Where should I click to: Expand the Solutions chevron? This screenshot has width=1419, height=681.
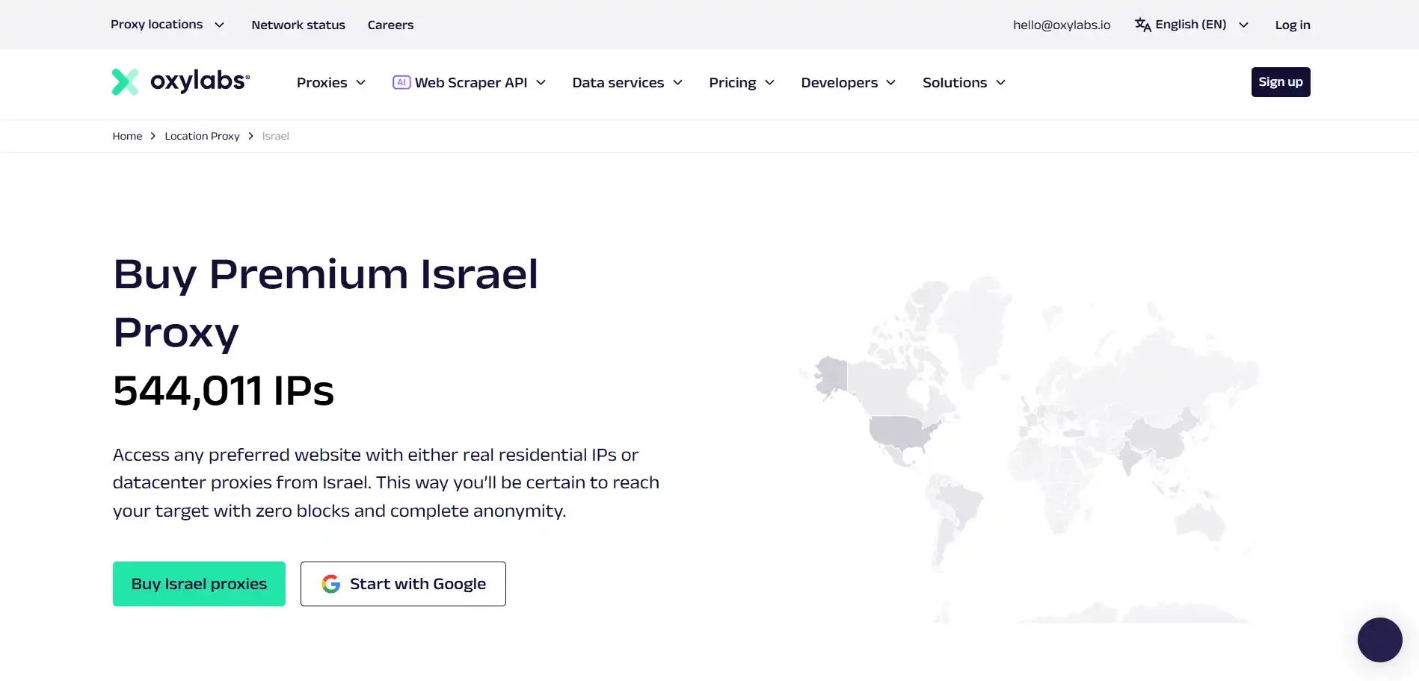click(x=1001, y=82)
